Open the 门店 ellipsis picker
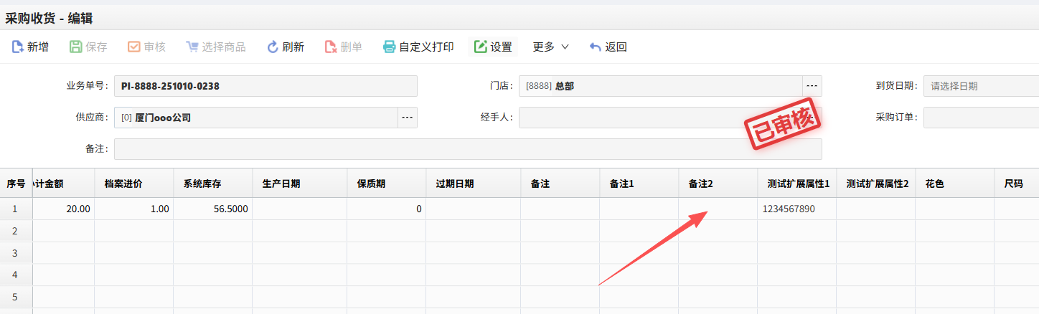The height and width of the screenshot is (314, 1039). tap(812, 86)
